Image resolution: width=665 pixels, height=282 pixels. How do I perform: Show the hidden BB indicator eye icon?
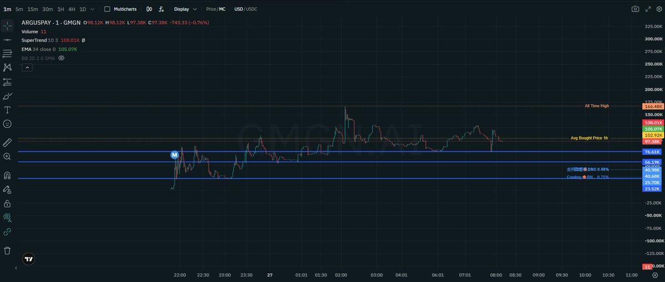(x=62, y=58)
